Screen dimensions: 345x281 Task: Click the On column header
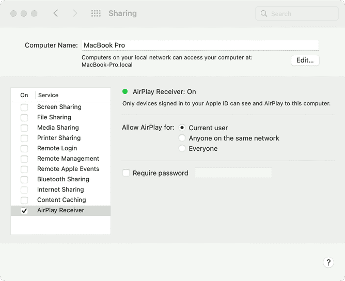coord(24,95)
